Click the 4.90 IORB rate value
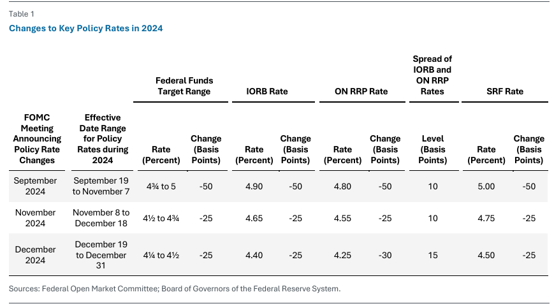554x306 pixels. [x=254, y=186]
